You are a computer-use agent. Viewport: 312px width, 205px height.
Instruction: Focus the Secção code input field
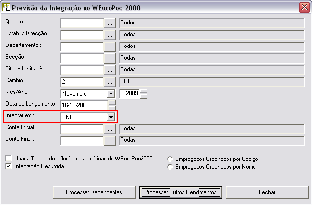pos(82,58)
